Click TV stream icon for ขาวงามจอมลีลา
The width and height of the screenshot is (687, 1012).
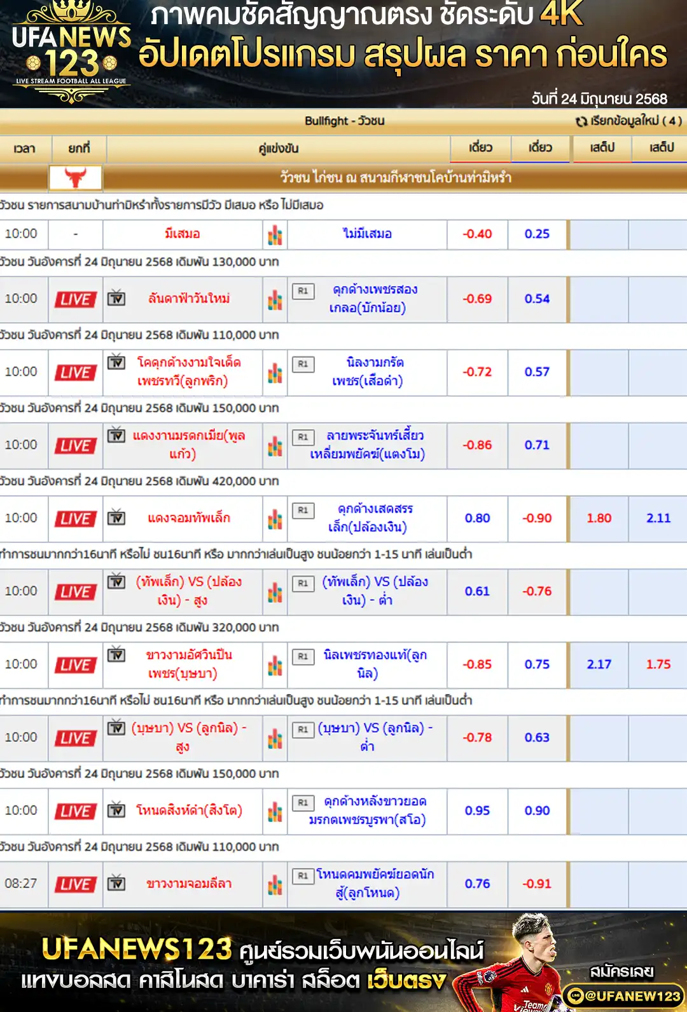tap(116, 882)
